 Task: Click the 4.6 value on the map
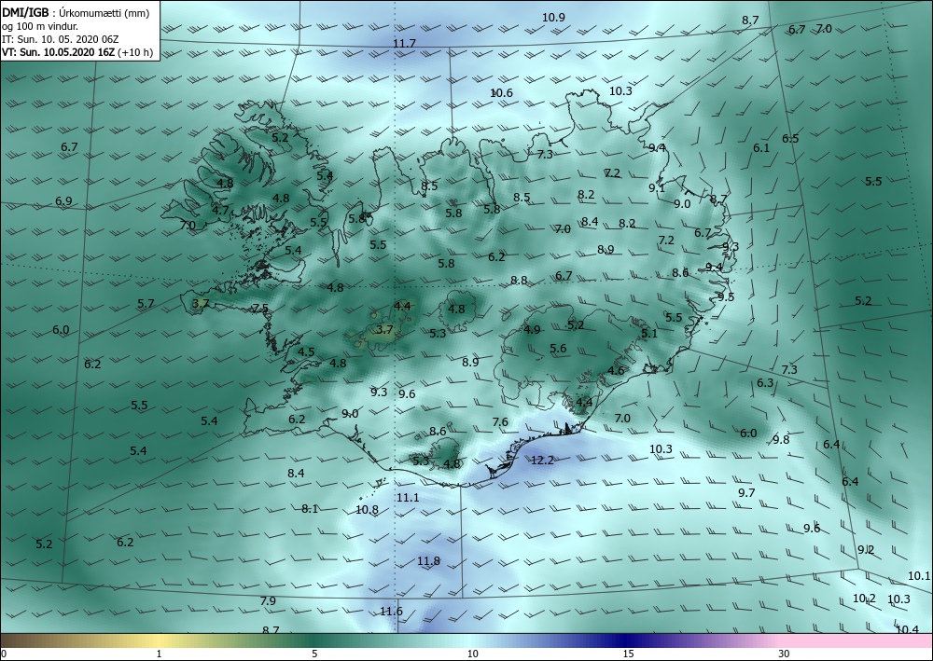[x=616, y=371]
